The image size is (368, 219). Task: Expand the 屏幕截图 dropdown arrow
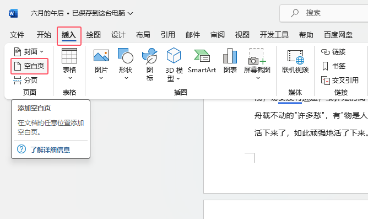point(258,78)
